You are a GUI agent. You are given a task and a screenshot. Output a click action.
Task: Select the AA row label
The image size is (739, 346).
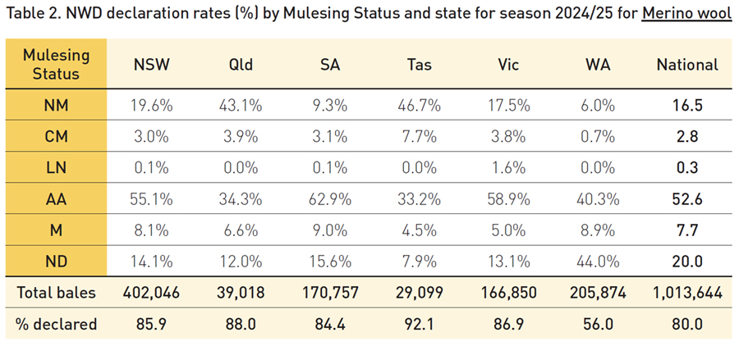56,198
